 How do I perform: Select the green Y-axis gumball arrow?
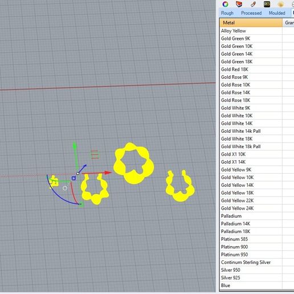pos(75,146)
